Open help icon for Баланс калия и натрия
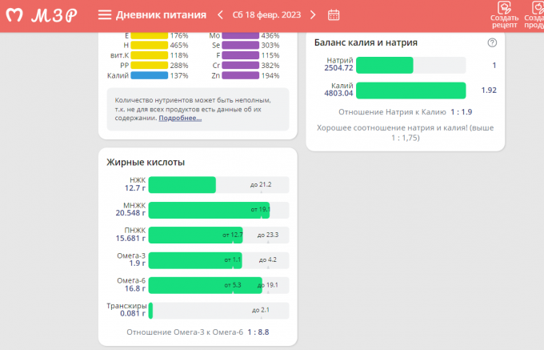Viewport: 544px width, 350px height. (492, 43)
